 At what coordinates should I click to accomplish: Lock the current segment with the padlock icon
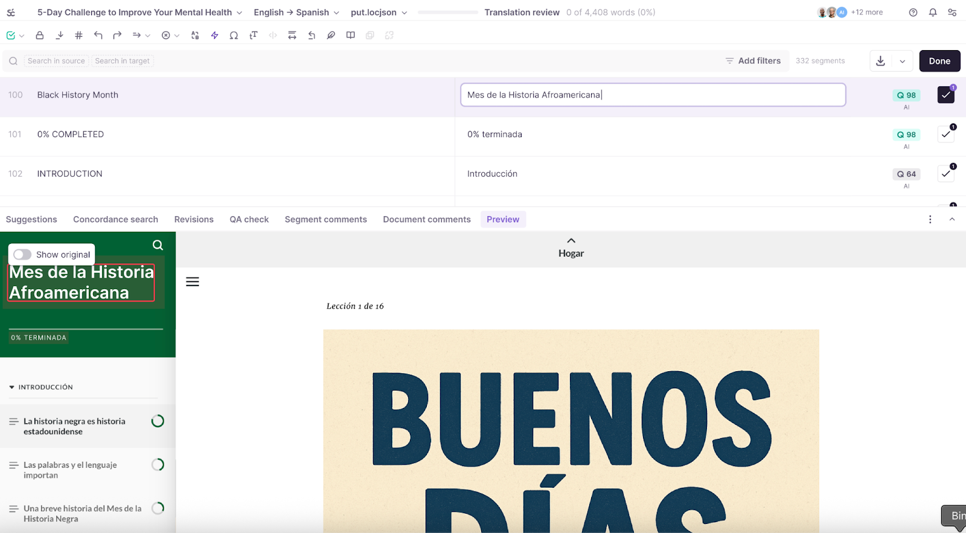[x=40, y=36]
